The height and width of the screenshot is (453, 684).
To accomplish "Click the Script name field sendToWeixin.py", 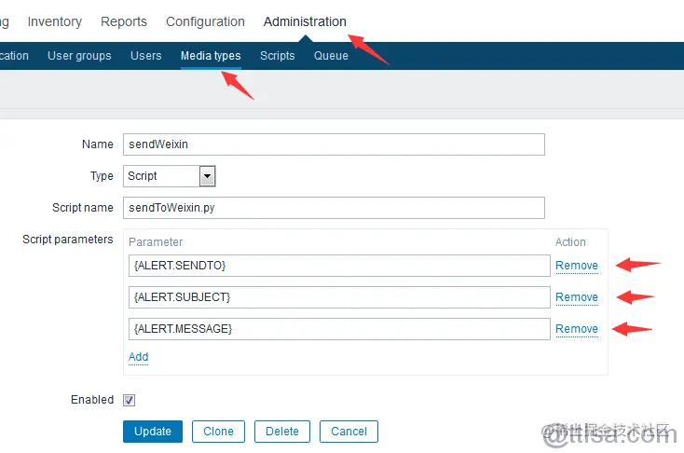I will (334, 208).
